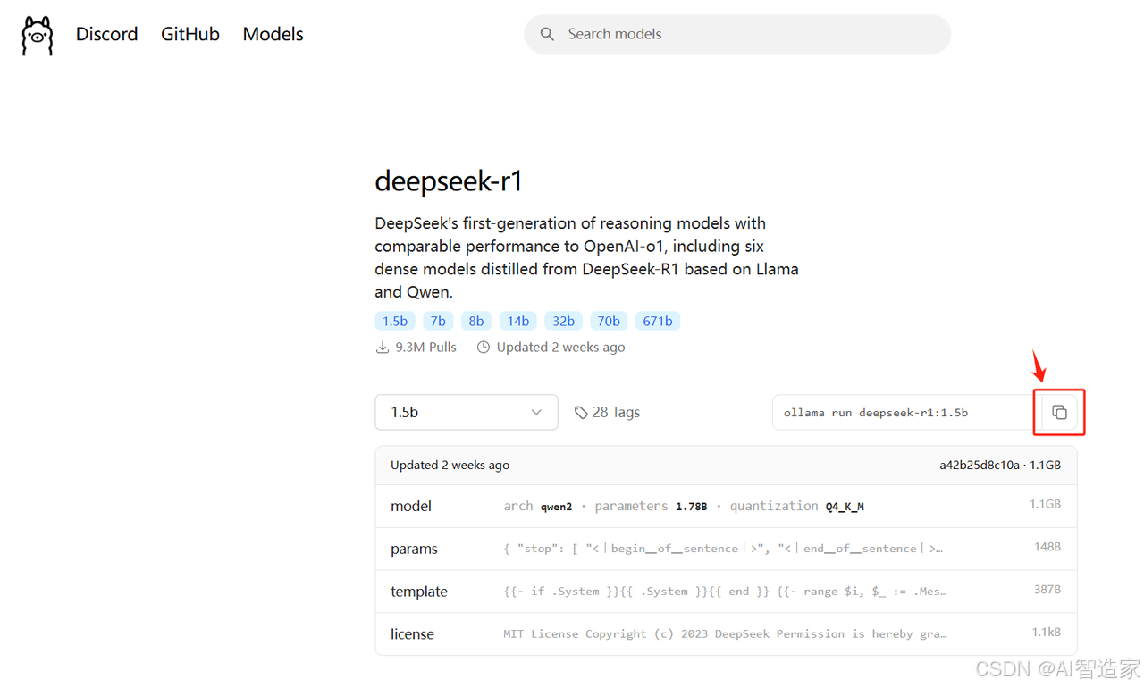Click the Ollama llama logo
The image size is (1144, 688).
click(x=38, y=35)
